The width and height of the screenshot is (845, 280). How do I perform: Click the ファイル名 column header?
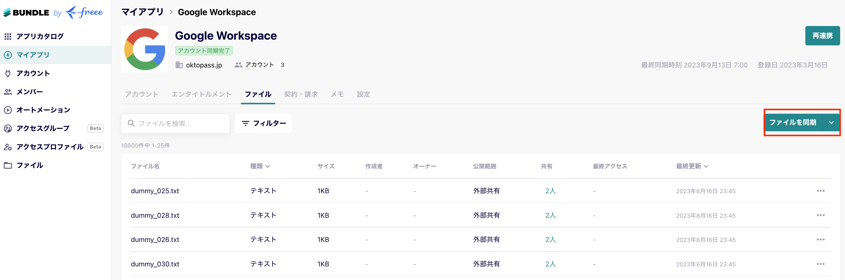point(145,166)
